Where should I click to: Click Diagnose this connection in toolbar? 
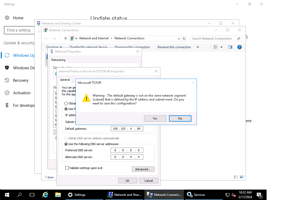pyautogui.click(x=132, y=47)
